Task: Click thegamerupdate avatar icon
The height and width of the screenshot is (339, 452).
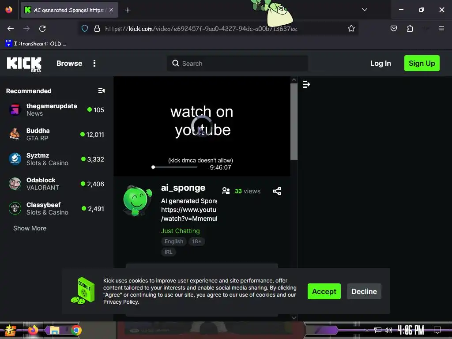Action: click(15, 110)
